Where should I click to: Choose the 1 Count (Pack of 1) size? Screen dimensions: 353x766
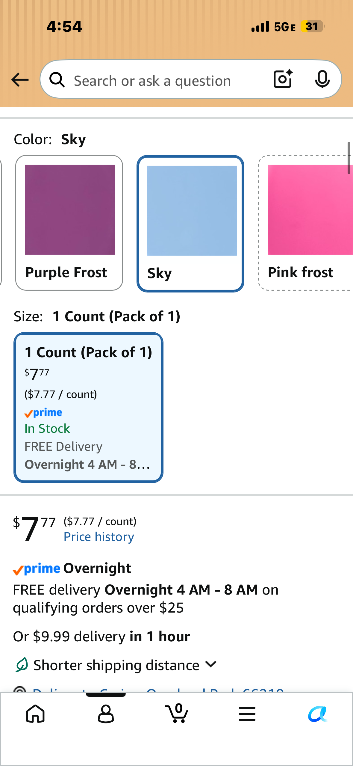88,408
